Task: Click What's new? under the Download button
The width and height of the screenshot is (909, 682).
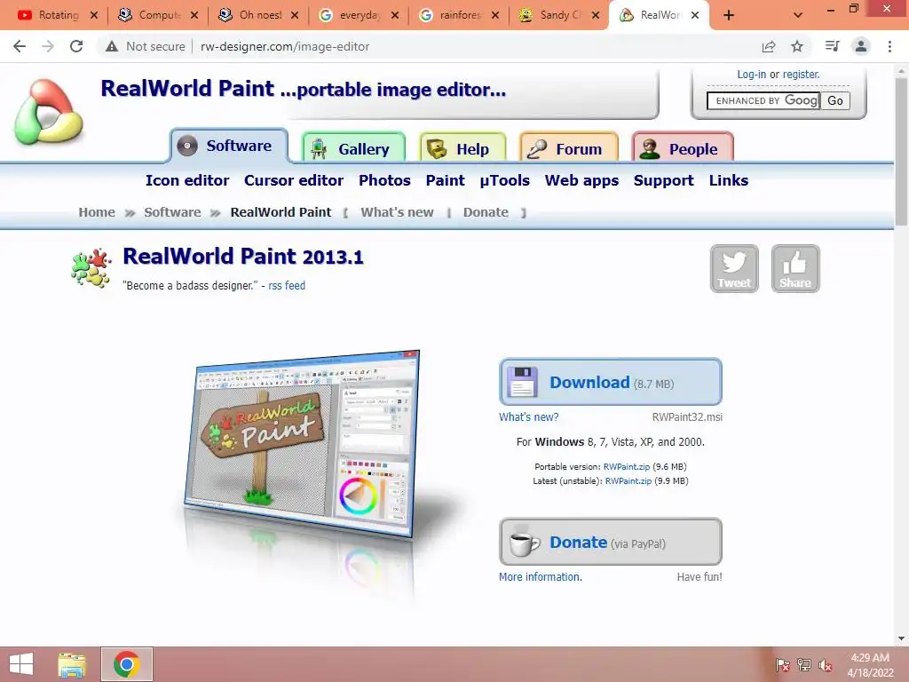Action: click(529, 417)
